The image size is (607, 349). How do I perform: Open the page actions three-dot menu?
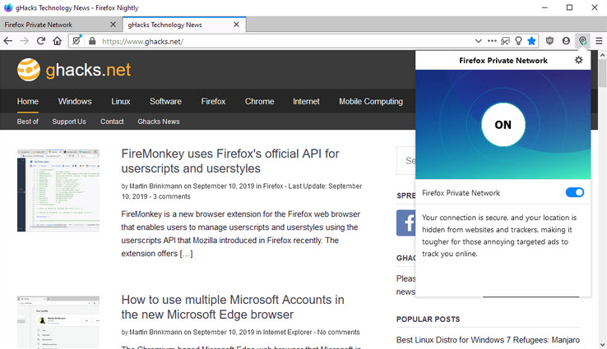point(492,41)
